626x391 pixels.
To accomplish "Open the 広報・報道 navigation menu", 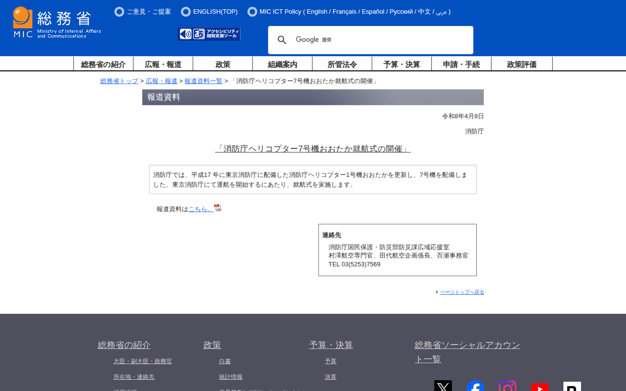I will [x=163, y=64].
